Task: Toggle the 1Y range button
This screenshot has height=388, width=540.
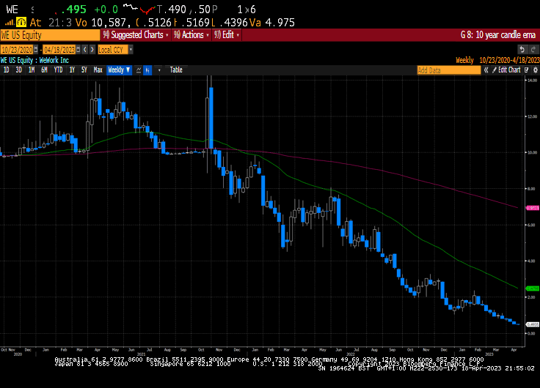Action: pyautogui.click(x=72, y=70)
